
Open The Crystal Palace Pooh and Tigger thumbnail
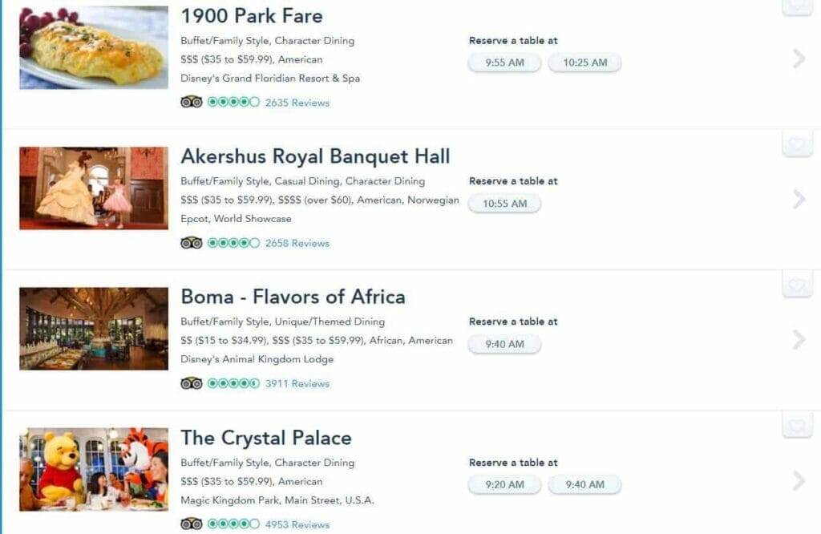94,469
